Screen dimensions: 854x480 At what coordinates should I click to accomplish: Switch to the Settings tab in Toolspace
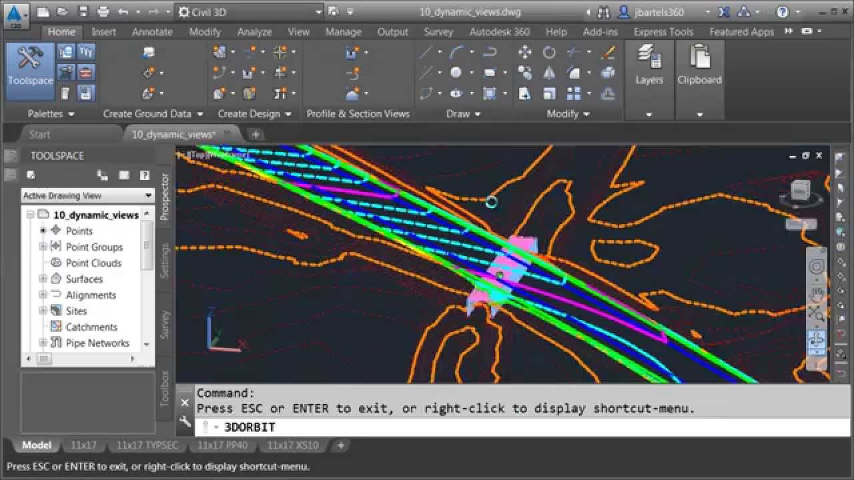pyautogui.click(x=165, y=261)
